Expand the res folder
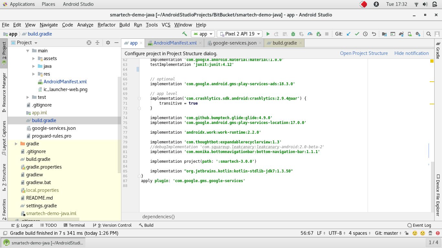The height and width of the screenshot is (248, 442). pos(34,74)
